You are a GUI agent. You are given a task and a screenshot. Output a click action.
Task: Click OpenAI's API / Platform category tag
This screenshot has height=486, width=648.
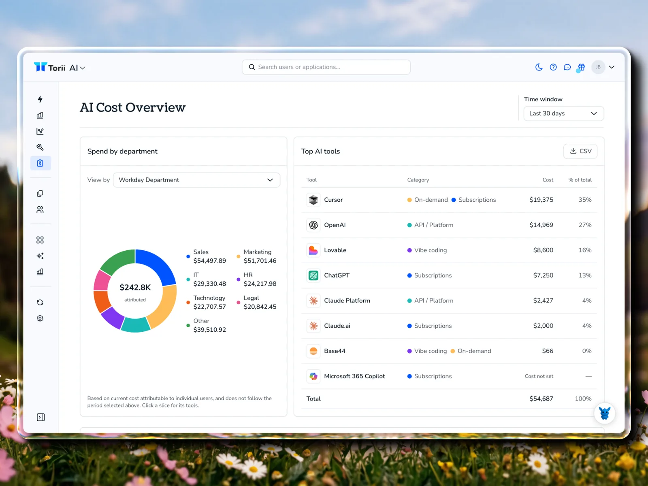(430, 225)
